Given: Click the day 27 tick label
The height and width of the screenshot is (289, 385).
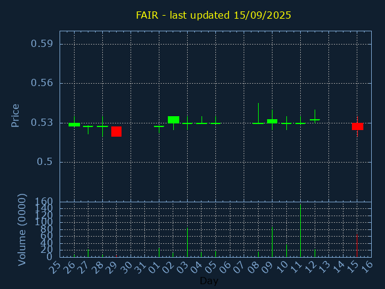Looking at the screenshot, I should coord(83,267).
